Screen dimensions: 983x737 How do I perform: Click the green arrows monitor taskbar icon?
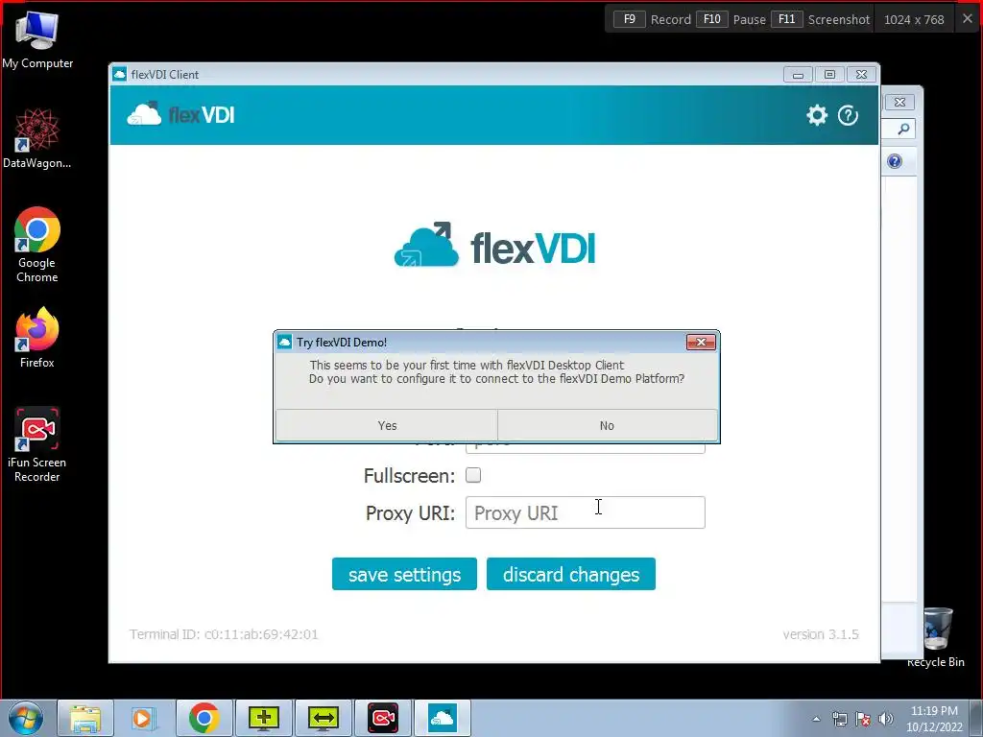[x=324, y=718]
